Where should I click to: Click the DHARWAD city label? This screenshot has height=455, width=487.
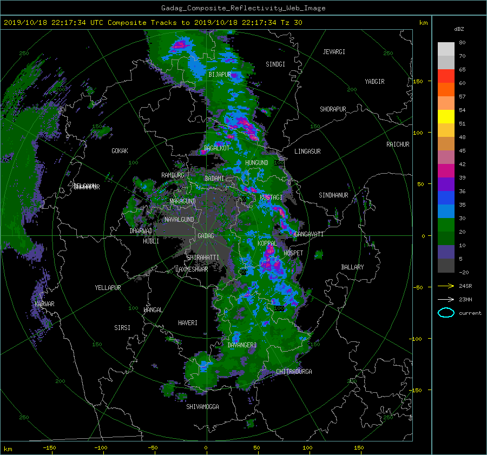141,231
